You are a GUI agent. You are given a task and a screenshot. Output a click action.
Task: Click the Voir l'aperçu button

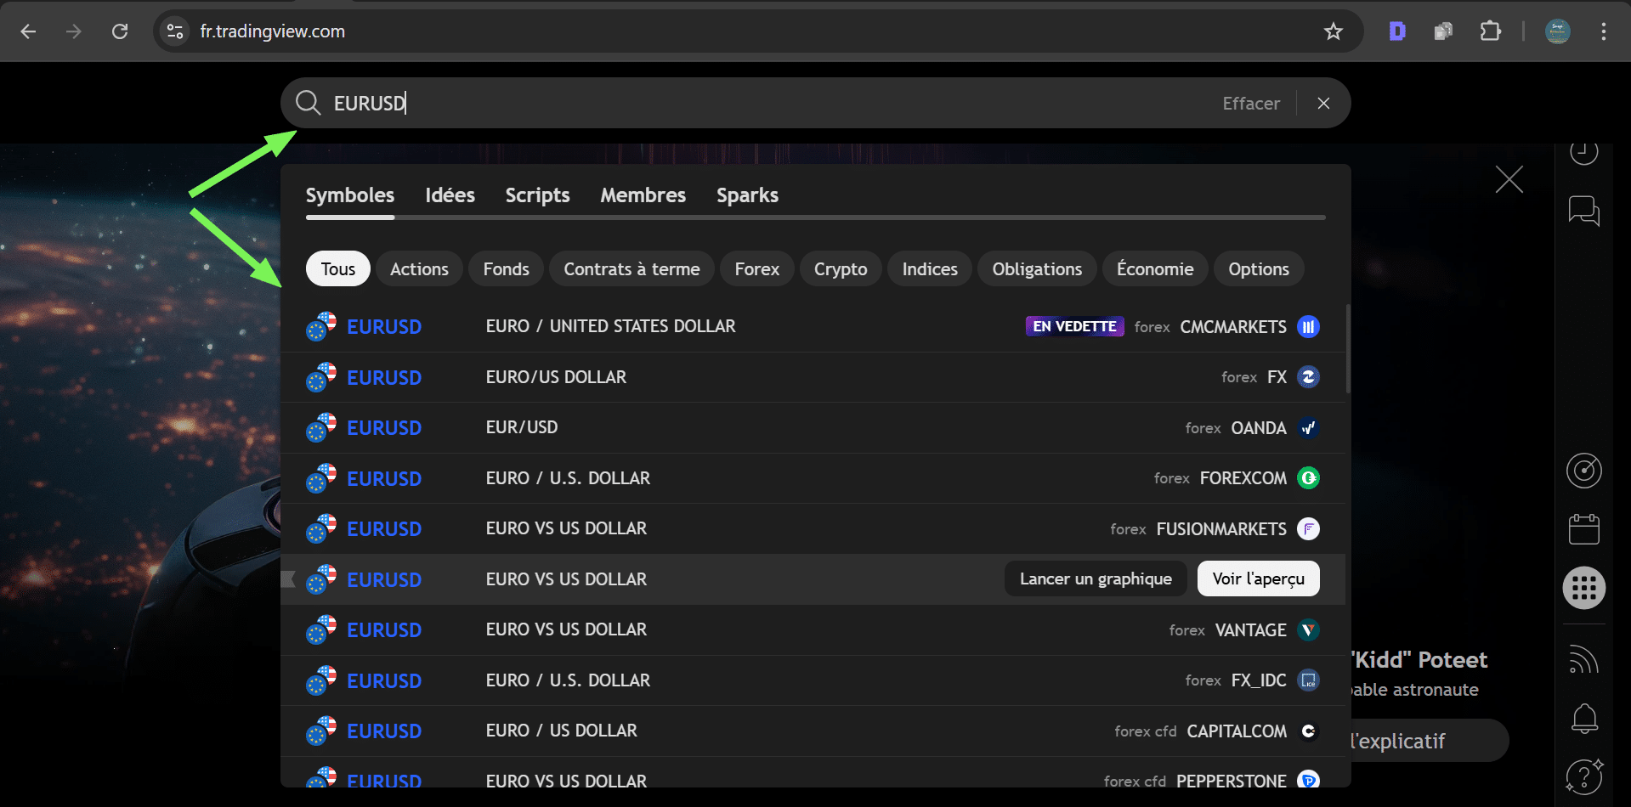[1258, 579]
